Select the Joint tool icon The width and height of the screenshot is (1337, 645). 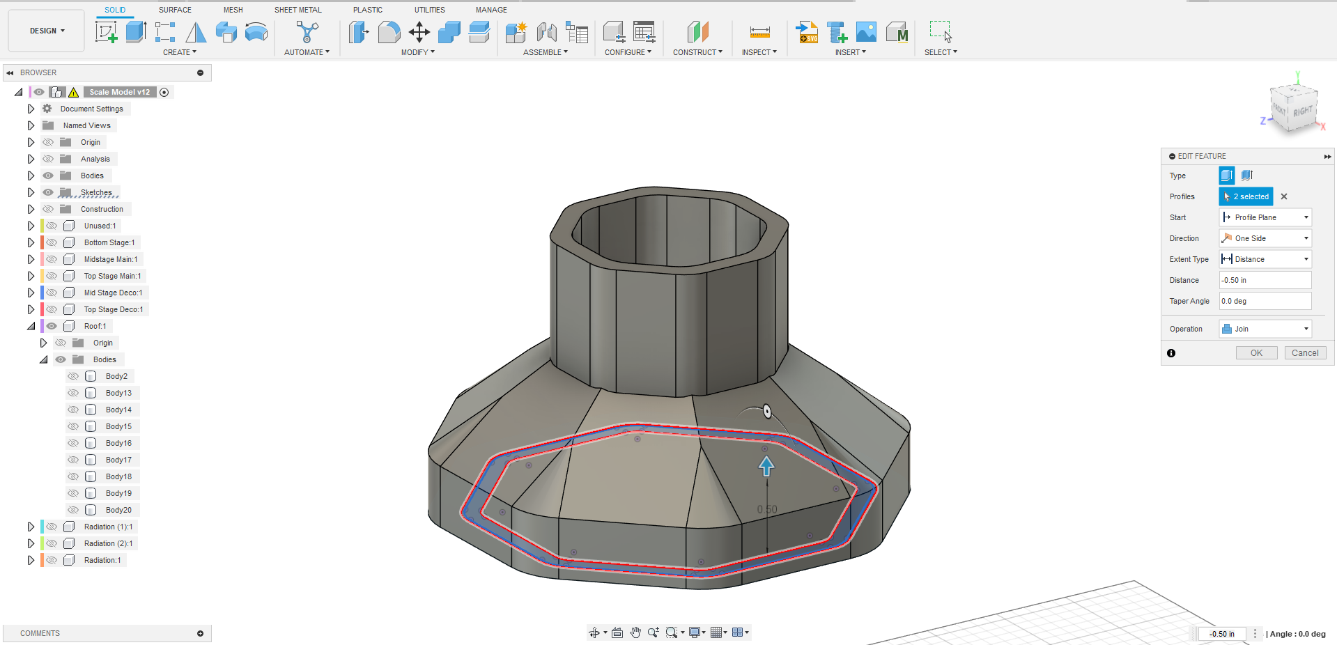pyautogui.click(x=546, y=31)
